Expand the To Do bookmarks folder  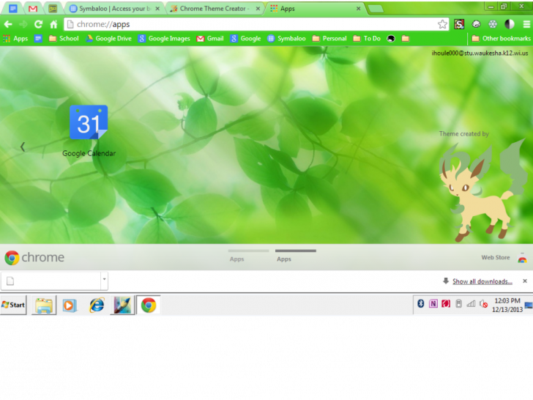pos(367,38)
